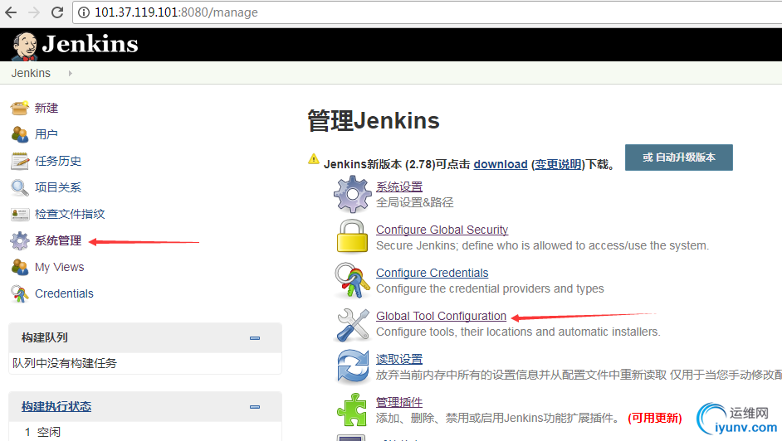Click the 管理Jenkins page heading

[x=374, y=121]
